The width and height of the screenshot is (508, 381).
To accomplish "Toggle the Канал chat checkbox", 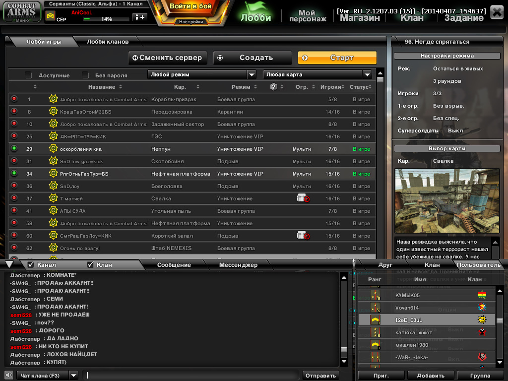I will (x=31, y=265).
